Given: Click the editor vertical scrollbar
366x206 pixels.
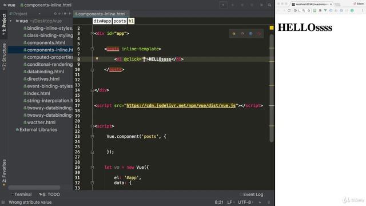Looking at the screenshot, I should 272,88.
